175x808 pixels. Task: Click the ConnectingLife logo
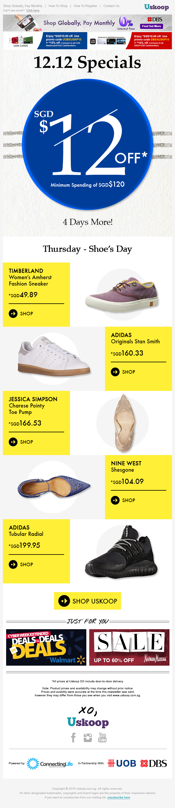point(50,763)
